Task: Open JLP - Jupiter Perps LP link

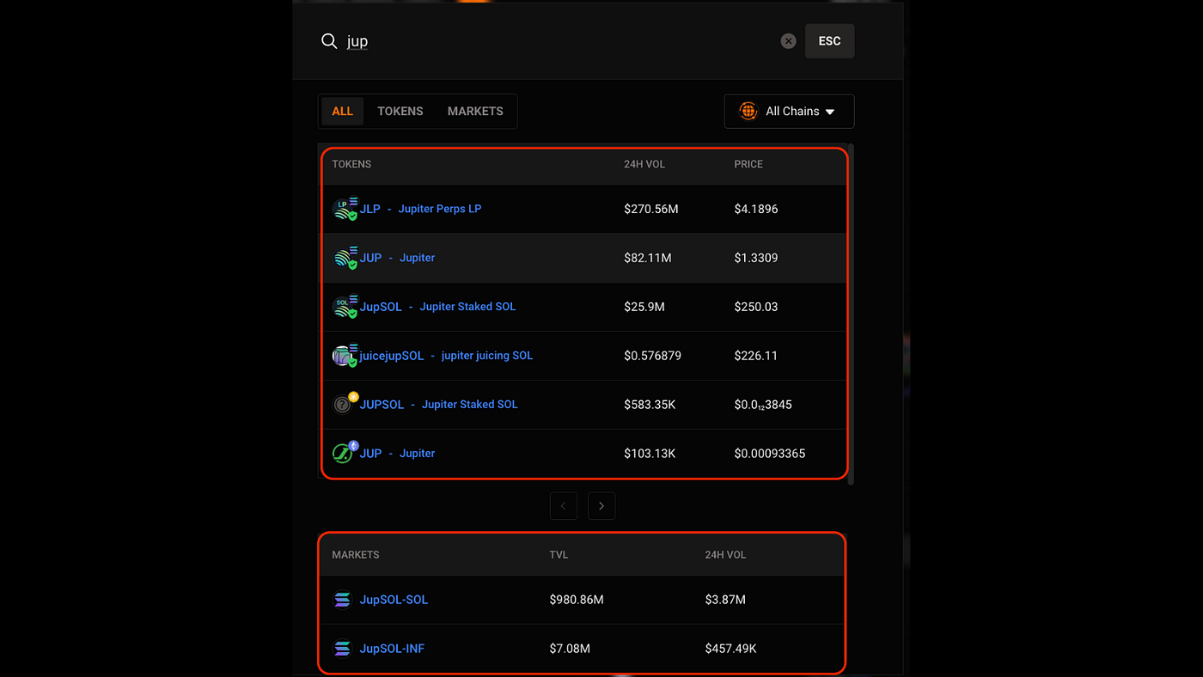Action: (x=420, y=209)
